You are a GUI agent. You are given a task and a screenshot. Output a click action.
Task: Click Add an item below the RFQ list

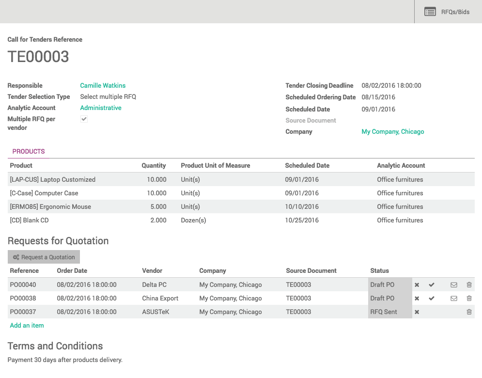point(27,325)
